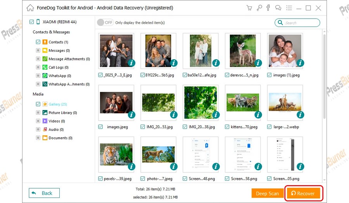Open the feedback chat bubble icon
This screenshot has height=203, width=349.
tap(278, 8)
